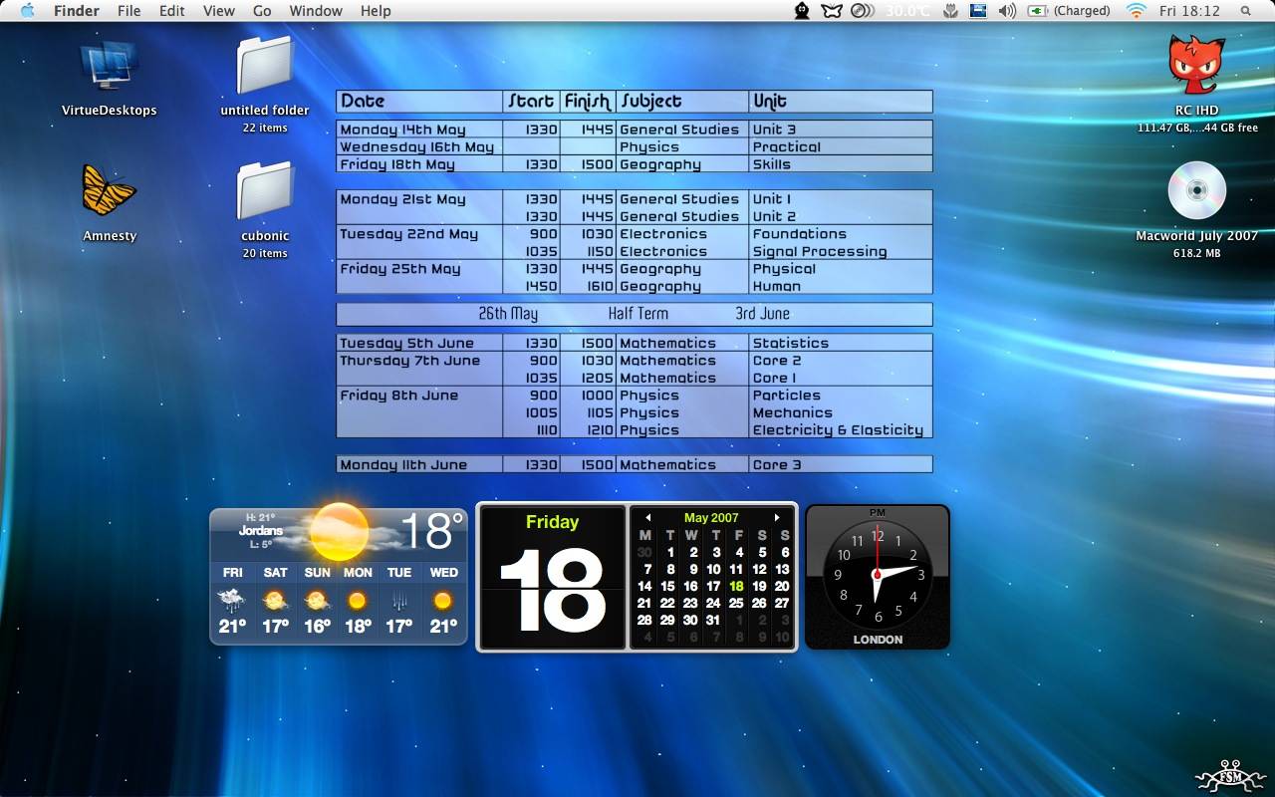Click the butterfly menu bar icon

click(x=832, y=11)
